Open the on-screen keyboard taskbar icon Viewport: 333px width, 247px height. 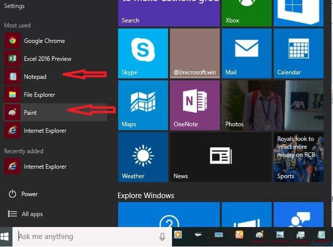click(x=218, y=235)
